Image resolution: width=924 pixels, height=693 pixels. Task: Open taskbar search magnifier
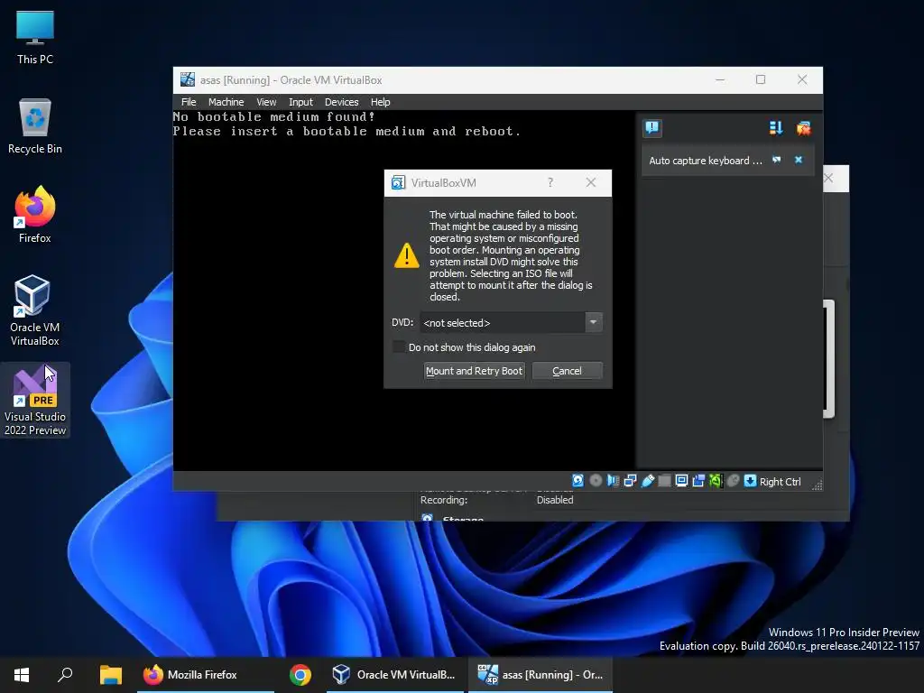pyautogui.click(x=65, y=675)
